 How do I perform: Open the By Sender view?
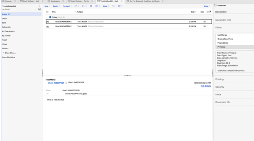6,36
